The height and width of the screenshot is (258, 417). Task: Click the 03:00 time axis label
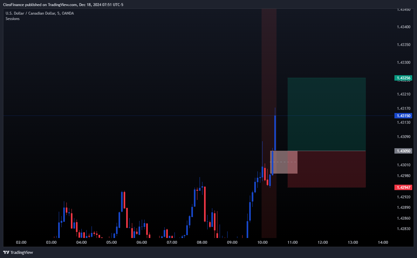pos(51,242)
